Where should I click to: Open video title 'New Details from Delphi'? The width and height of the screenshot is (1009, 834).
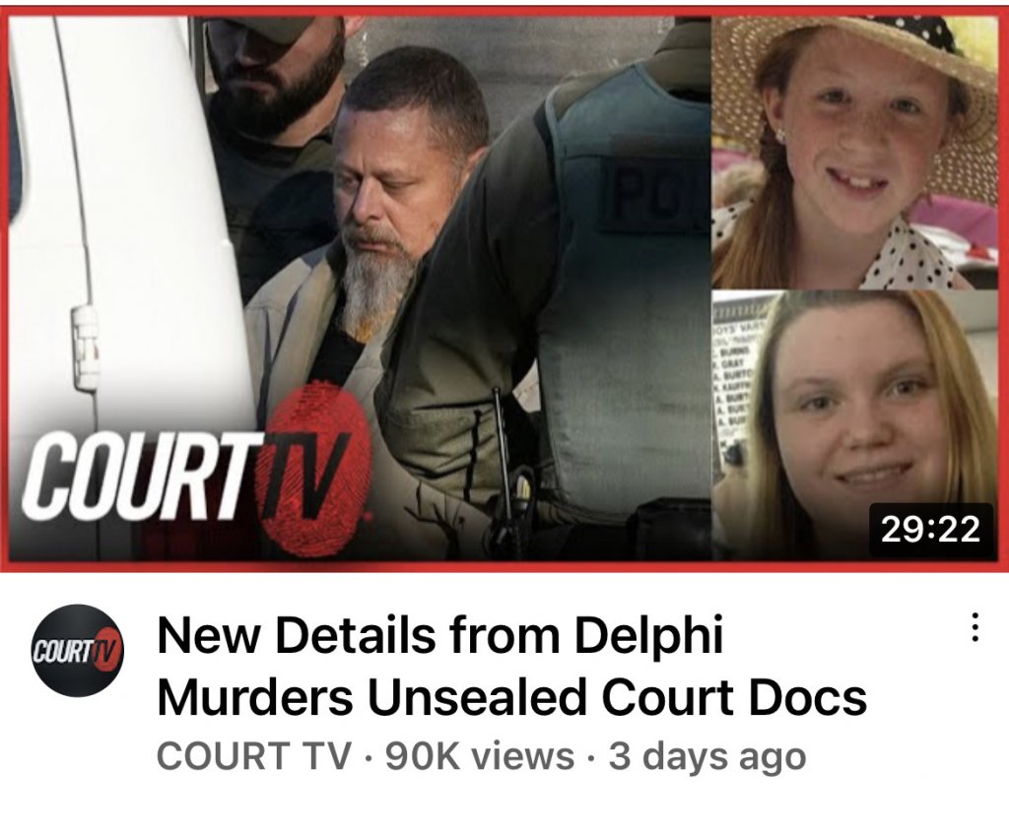pos(440,635)
